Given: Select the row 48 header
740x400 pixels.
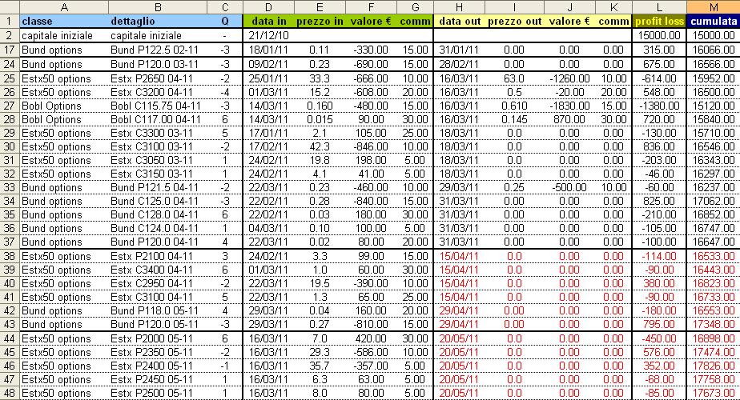Looking at the screenshot, I should point(9,393).
